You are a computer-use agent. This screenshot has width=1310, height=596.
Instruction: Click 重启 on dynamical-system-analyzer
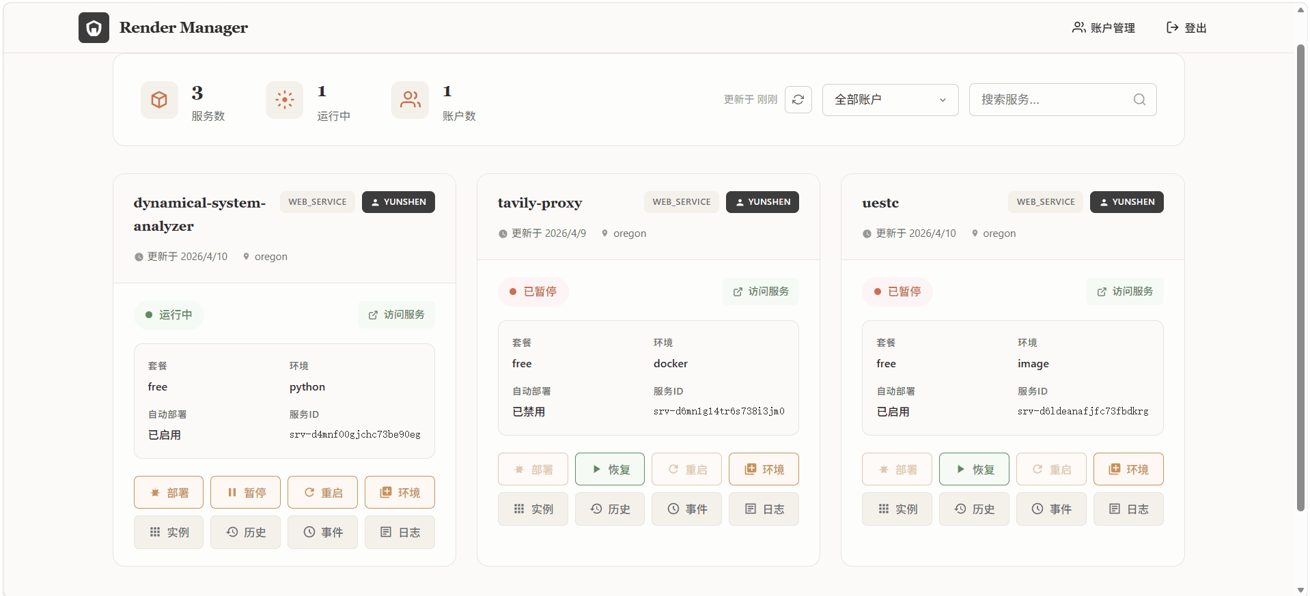click(323, 492)
